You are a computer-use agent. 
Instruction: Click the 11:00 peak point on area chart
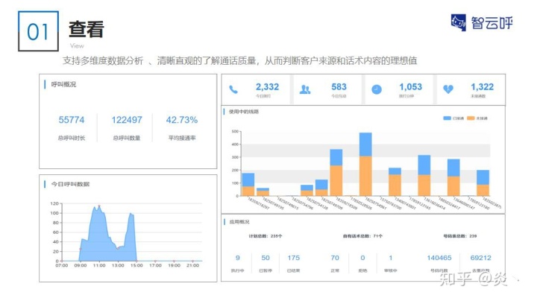[99, 206]
